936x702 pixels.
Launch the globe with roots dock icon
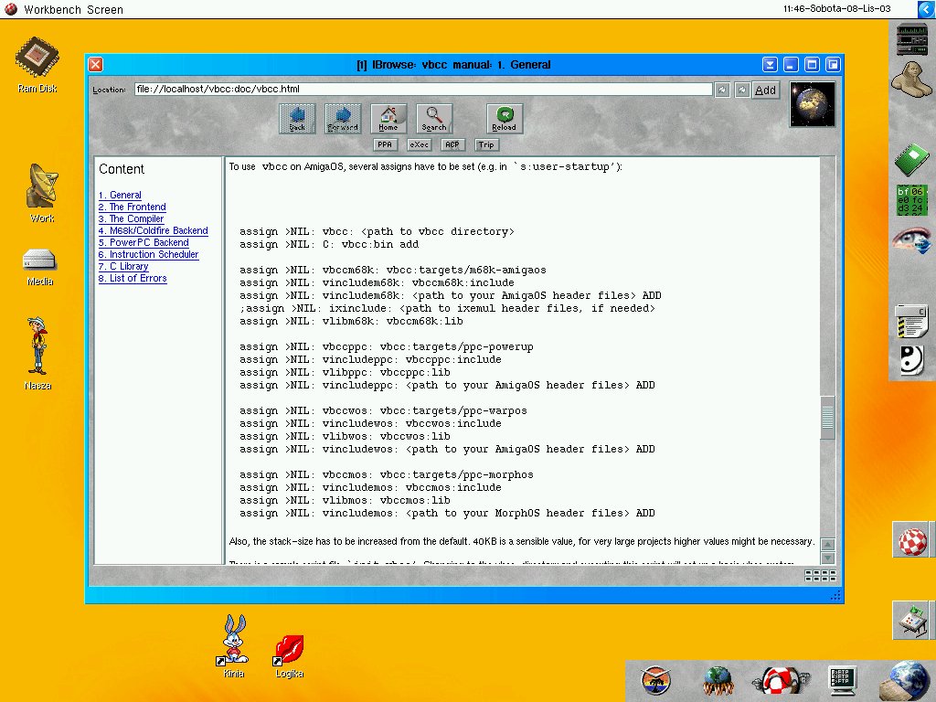pyautogui.click(x=718, y=681)
